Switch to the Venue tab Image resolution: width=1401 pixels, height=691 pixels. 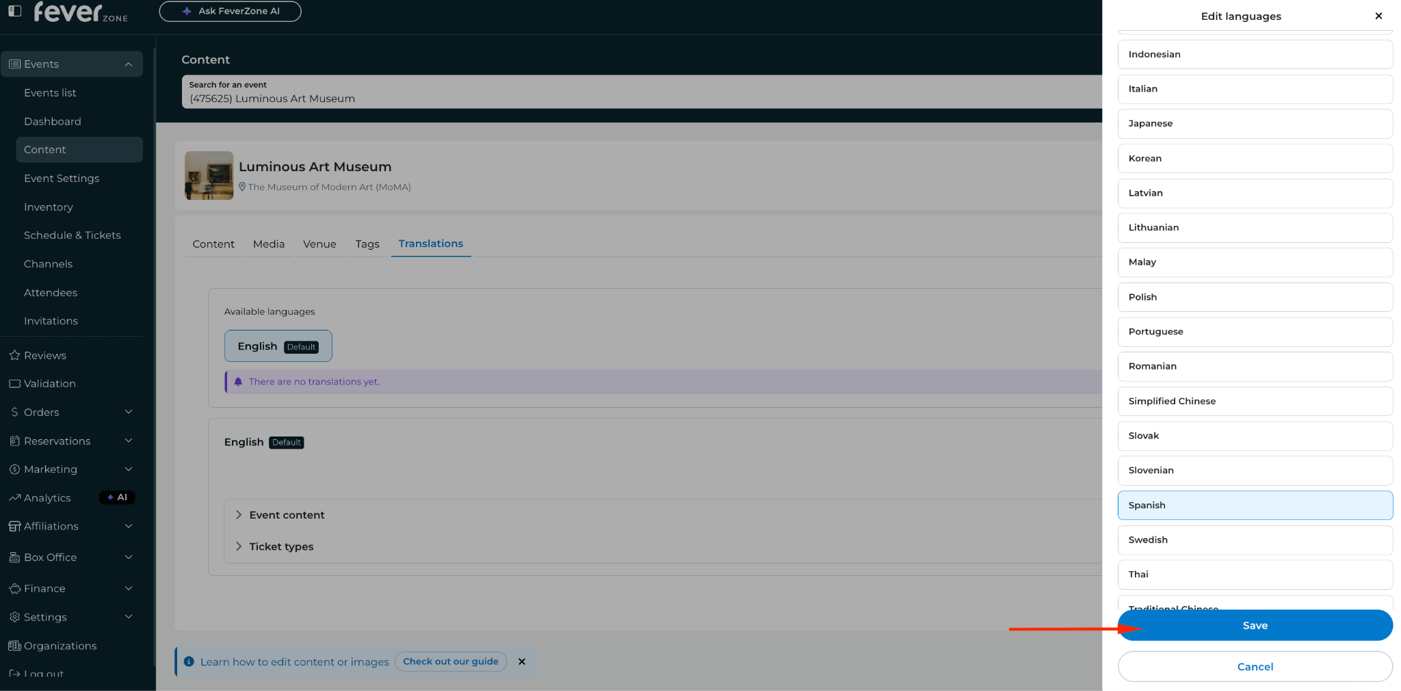[x=319, y=244]
